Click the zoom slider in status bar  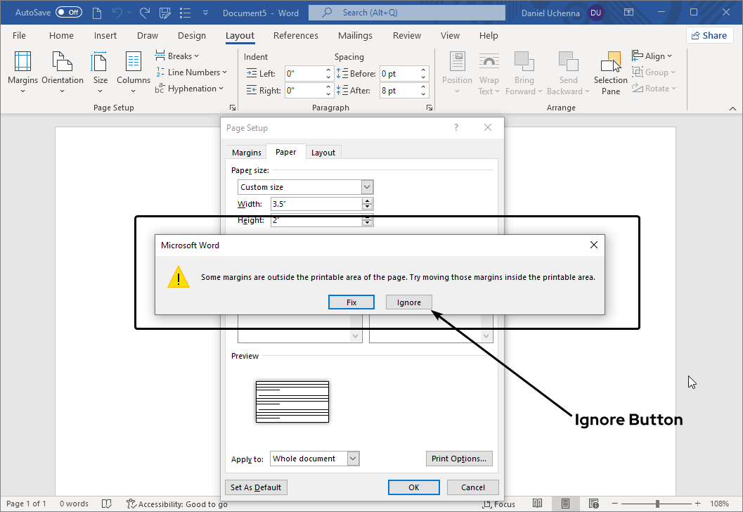tap(657, 504)
